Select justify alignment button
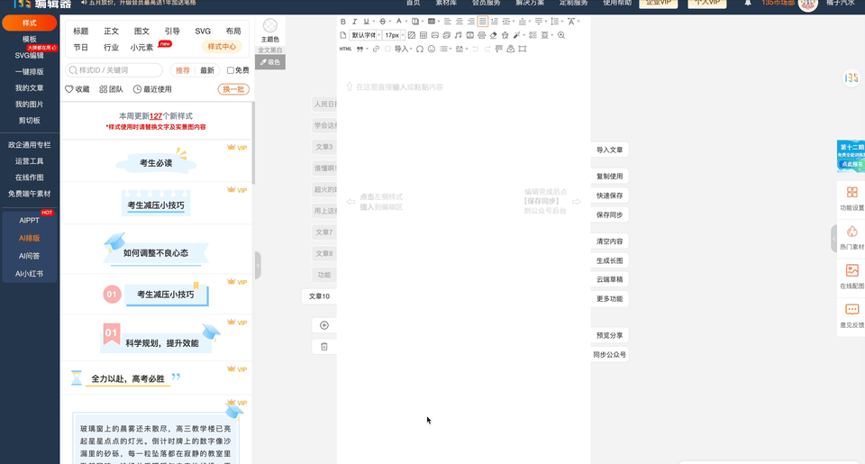 [x=483, y=22]
